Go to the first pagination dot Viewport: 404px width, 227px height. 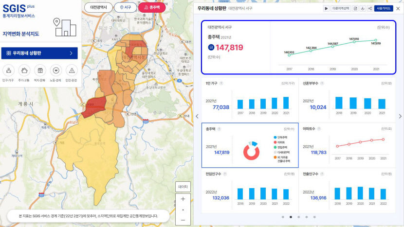tap(283, 217)
